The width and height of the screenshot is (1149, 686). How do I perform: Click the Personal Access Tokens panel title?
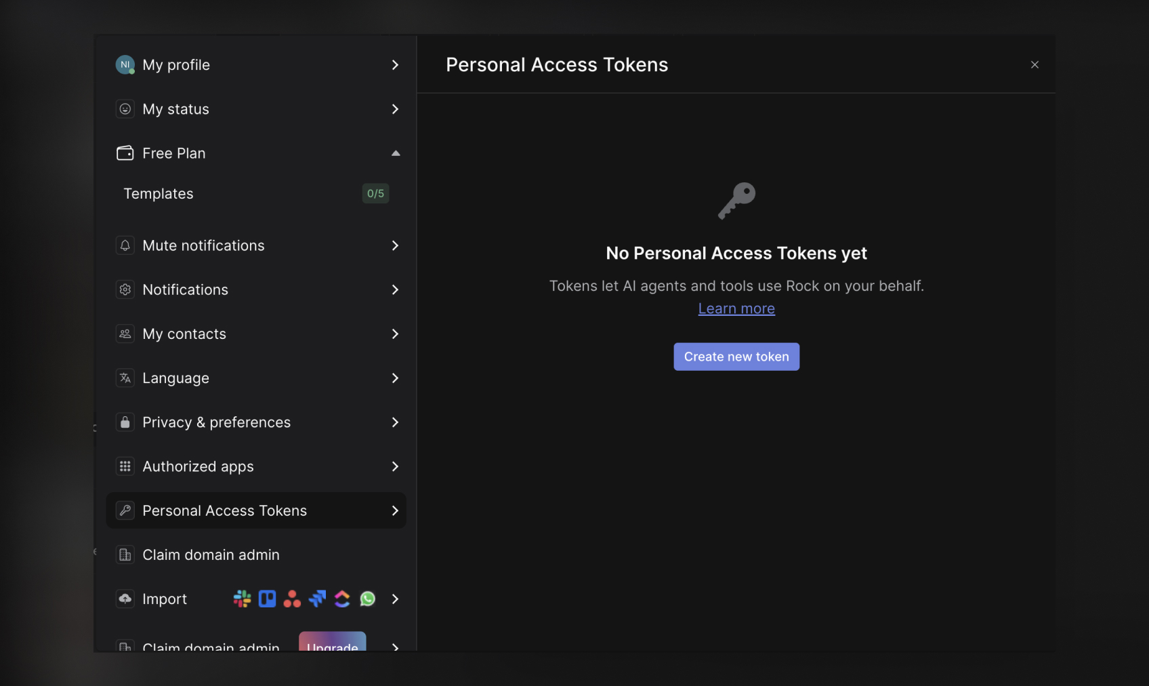point(557,65)
